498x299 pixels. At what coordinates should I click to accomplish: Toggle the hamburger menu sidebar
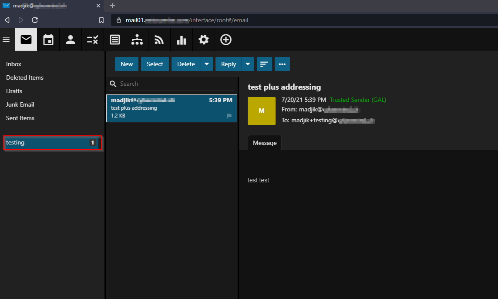(7, 40)
